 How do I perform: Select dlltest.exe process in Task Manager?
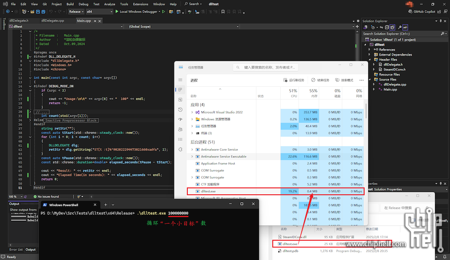276,191
